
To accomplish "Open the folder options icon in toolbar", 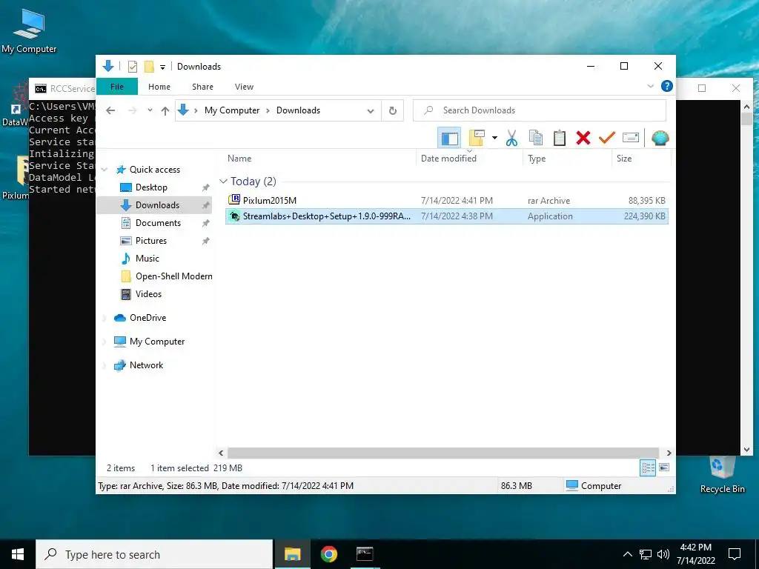I will click(477, 139).
